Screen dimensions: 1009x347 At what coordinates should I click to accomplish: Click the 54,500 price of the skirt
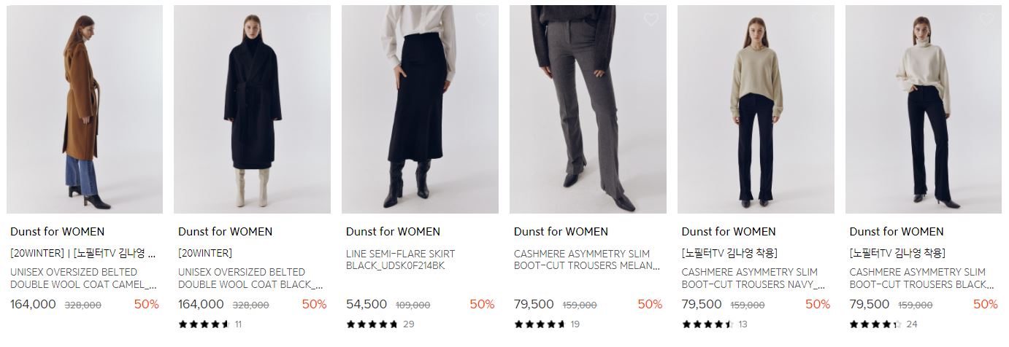[367, 305]
